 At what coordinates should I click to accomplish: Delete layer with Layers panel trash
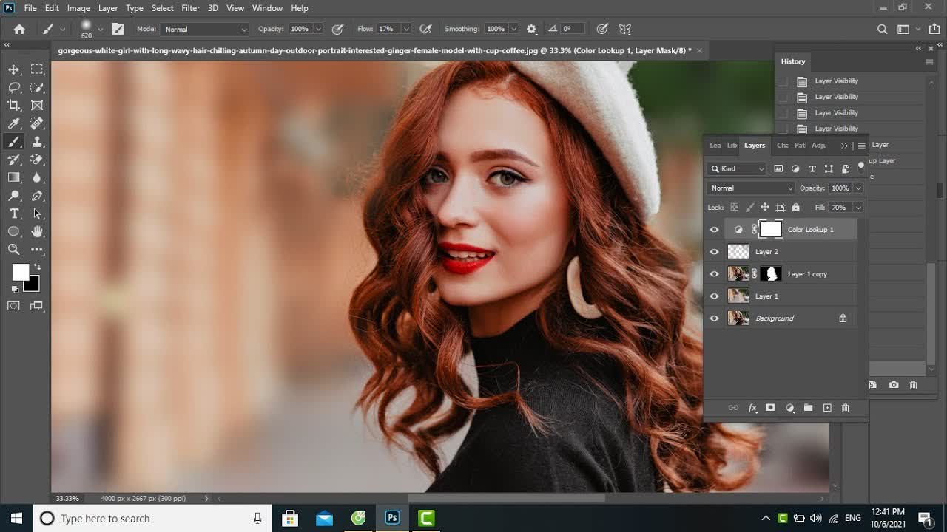pos(846,408)
